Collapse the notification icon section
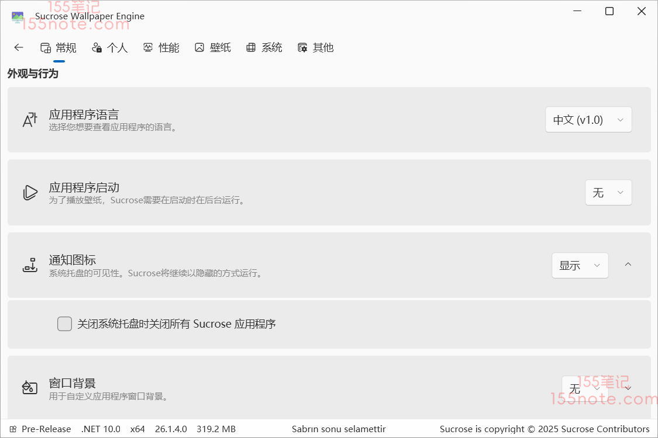Viewport: 658px width, 438px height. 628,265
